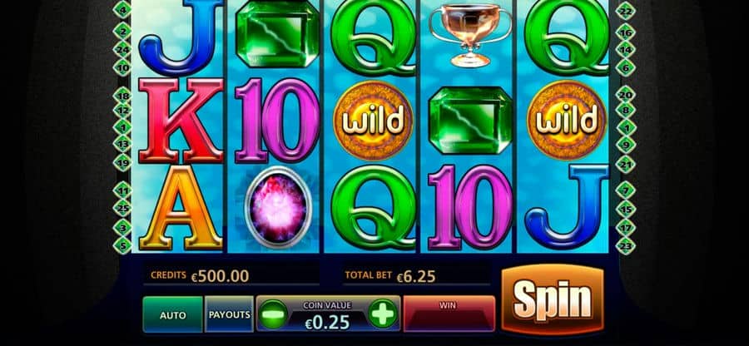Select payline 23 marker on right
The image size is (749, 346).
pyautogui.click(x=625, y=246)
